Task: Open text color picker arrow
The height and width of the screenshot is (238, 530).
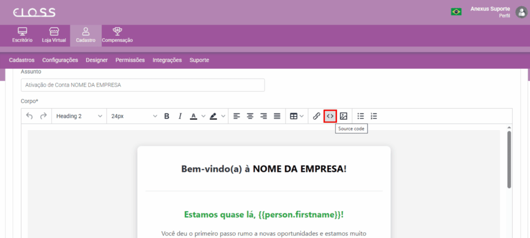Action: [x=203, y=116]
